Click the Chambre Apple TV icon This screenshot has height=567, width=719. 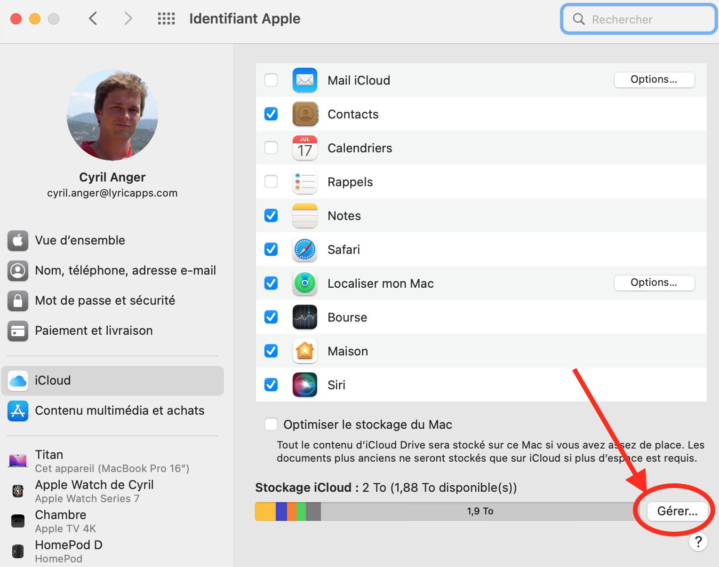18,521
